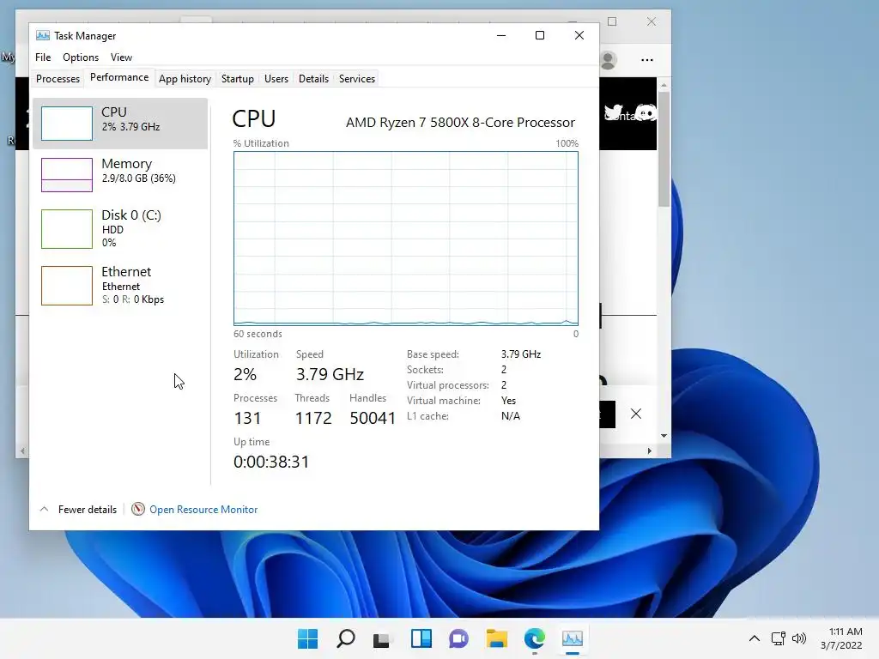Click the AMD Ryzen 7 5800X processor name
The width and height of the screenshot is (879, 659).
pyautogui.click(x=460, y=122)
